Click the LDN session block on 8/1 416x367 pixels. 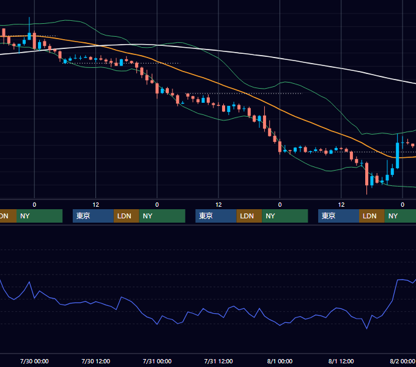click(x=372, y=216)
